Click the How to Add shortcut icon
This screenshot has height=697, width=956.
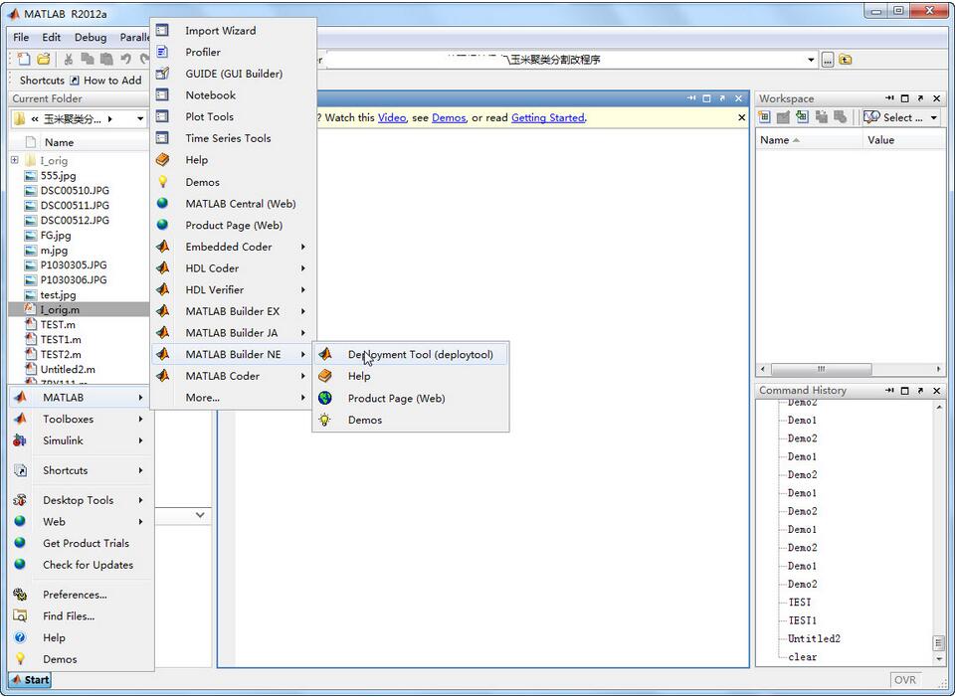[x=75, y=81]
